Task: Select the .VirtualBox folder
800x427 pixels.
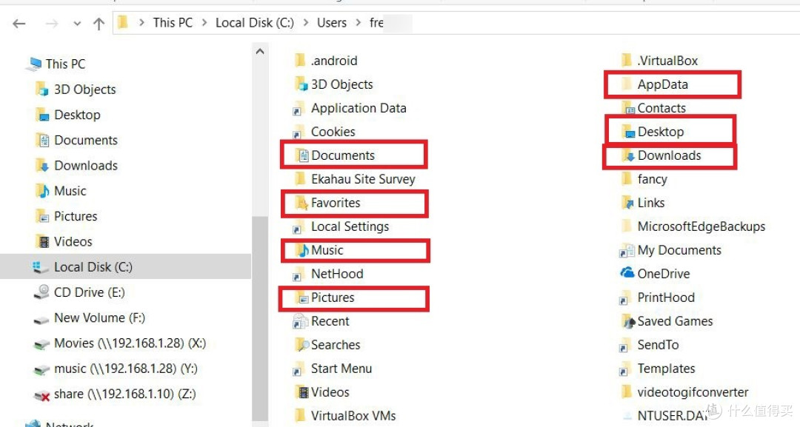Action: coord(659,61)
